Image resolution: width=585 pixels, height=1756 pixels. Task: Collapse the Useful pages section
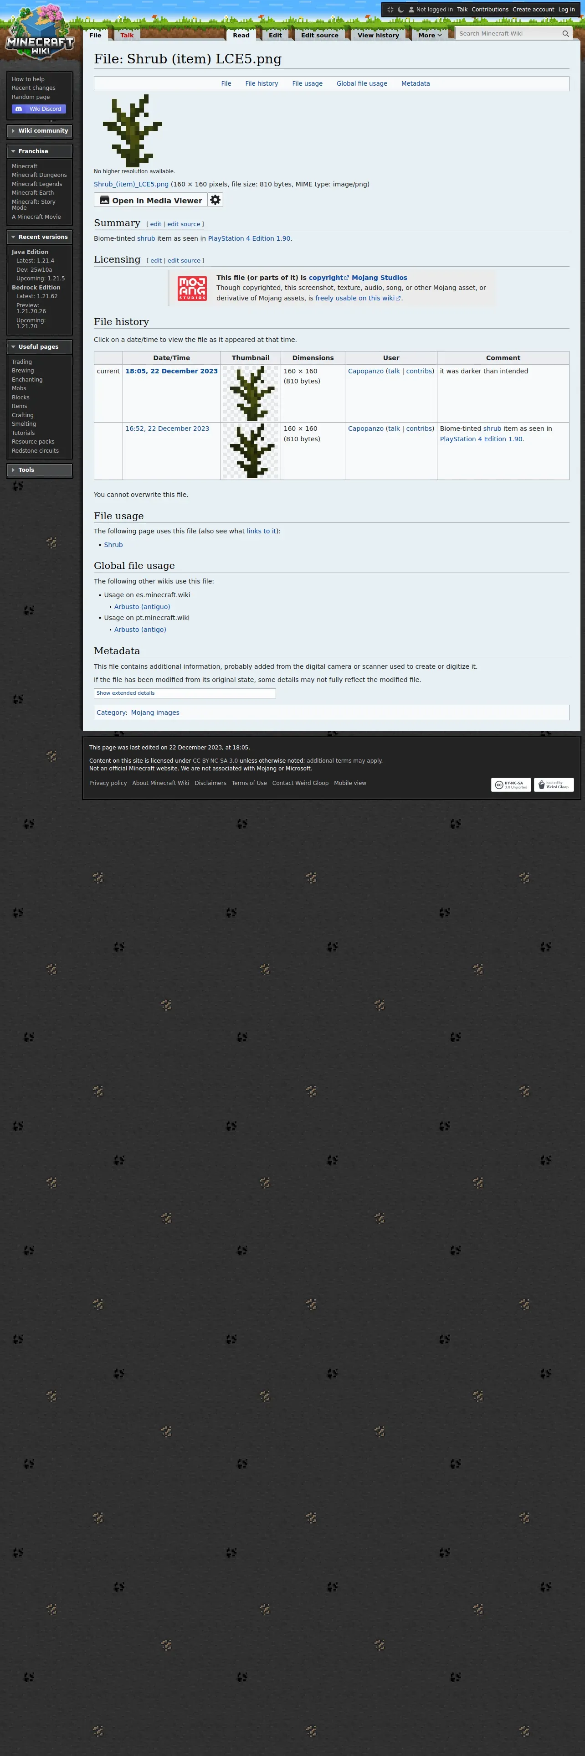[x=40, y=347]
